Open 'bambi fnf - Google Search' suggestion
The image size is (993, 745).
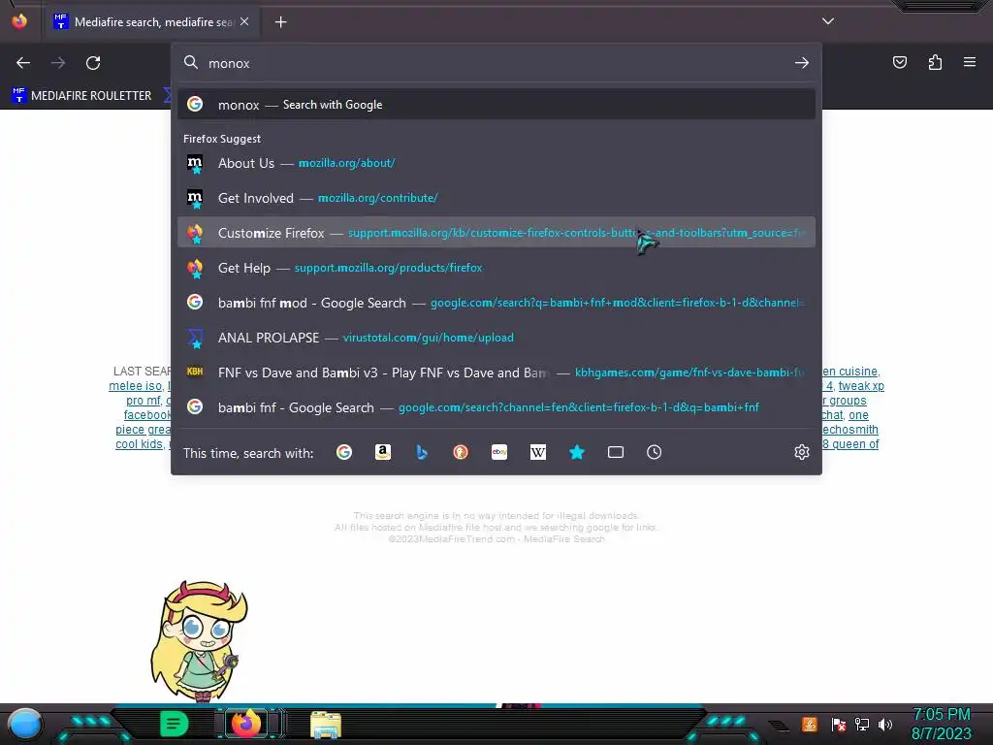pos(496,406)
